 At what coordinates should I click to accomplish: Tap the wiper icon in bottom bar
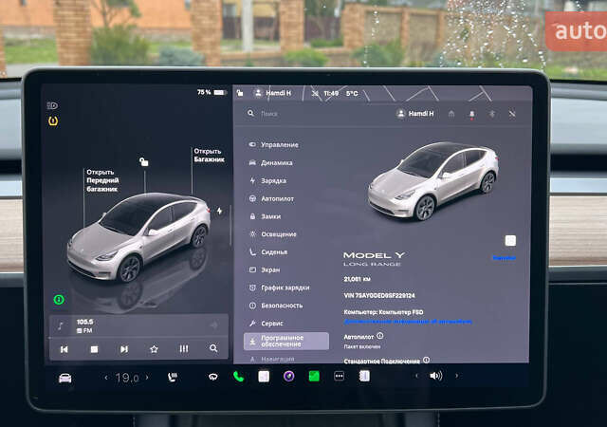pyautogui.click(x=212, y=377)
